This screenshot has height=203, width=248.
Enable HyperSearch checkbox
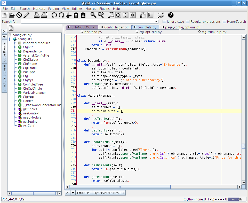point(224,21)
